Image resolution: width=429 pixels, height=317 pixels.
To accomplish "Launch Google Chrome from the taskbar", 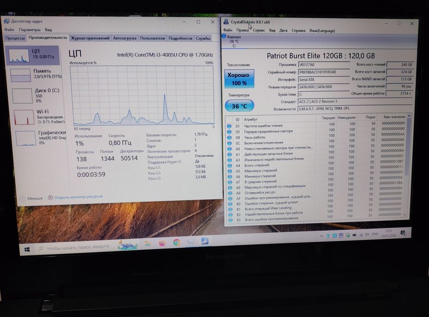I will coord(177,242).
